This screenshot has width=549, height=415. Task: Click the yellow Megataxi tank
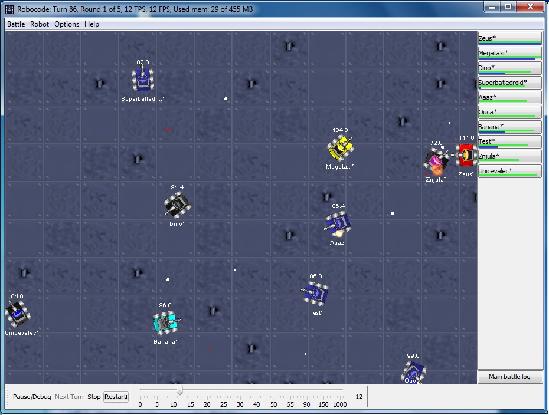pos(341,148)
